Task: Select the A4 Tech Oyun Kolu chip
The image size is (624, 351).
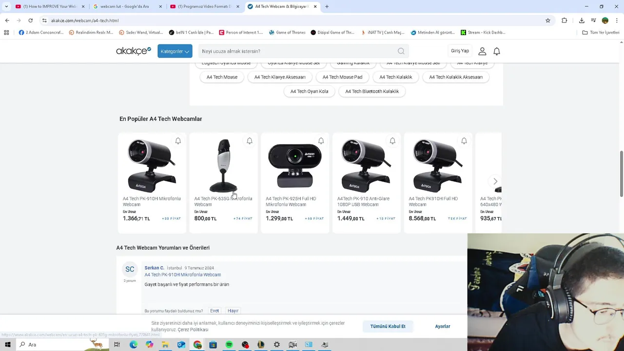Action: 309,91
